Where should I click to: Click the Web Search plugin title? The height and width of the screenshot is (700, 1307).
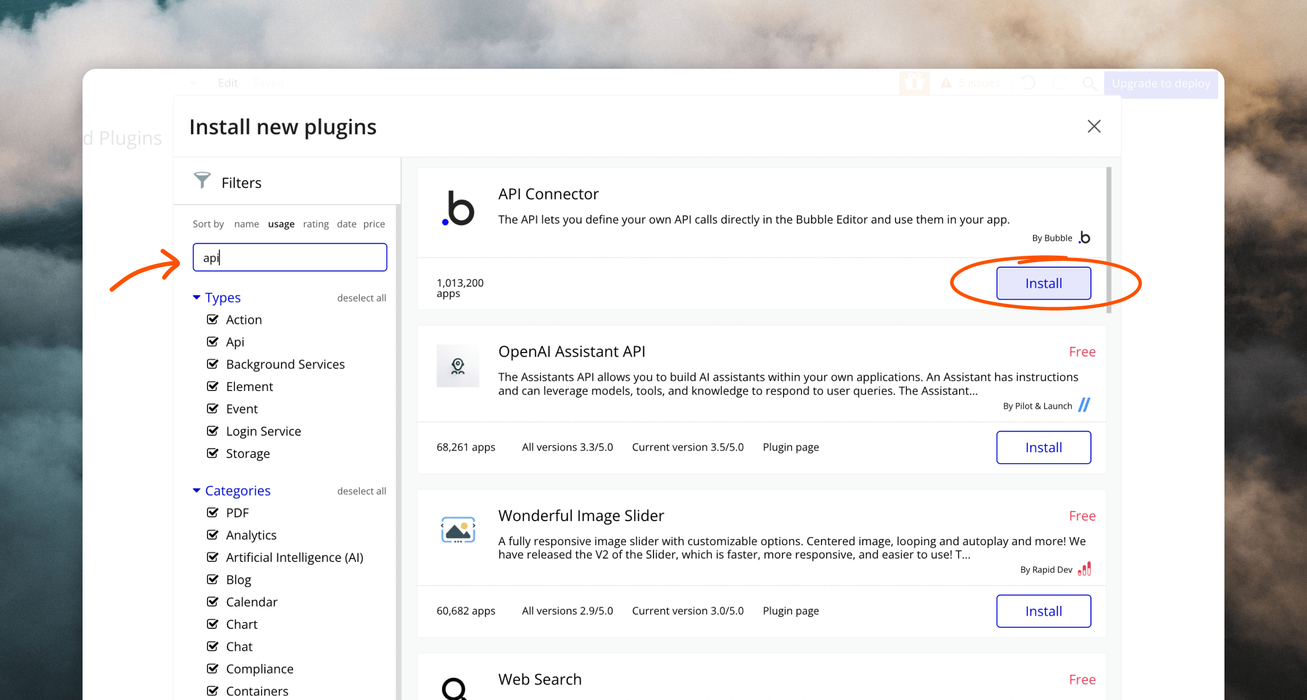(539, 679)
